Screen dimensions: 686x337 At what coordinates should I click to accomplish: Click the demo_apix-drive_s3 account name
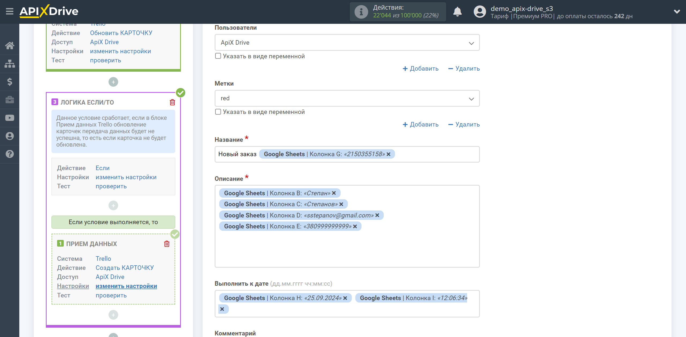pyautogui.click(x=522, y=9)
